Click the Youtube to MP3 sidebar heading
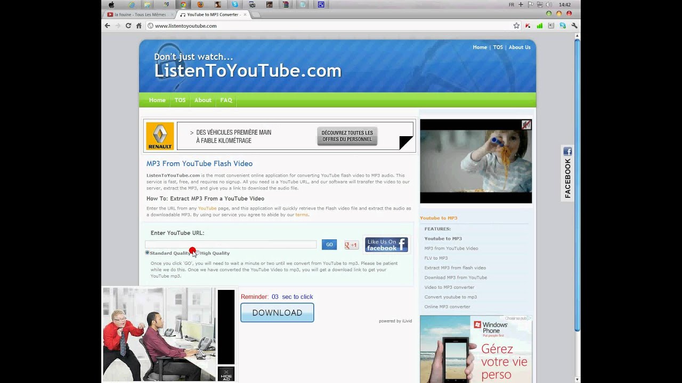 coord(439,218)
